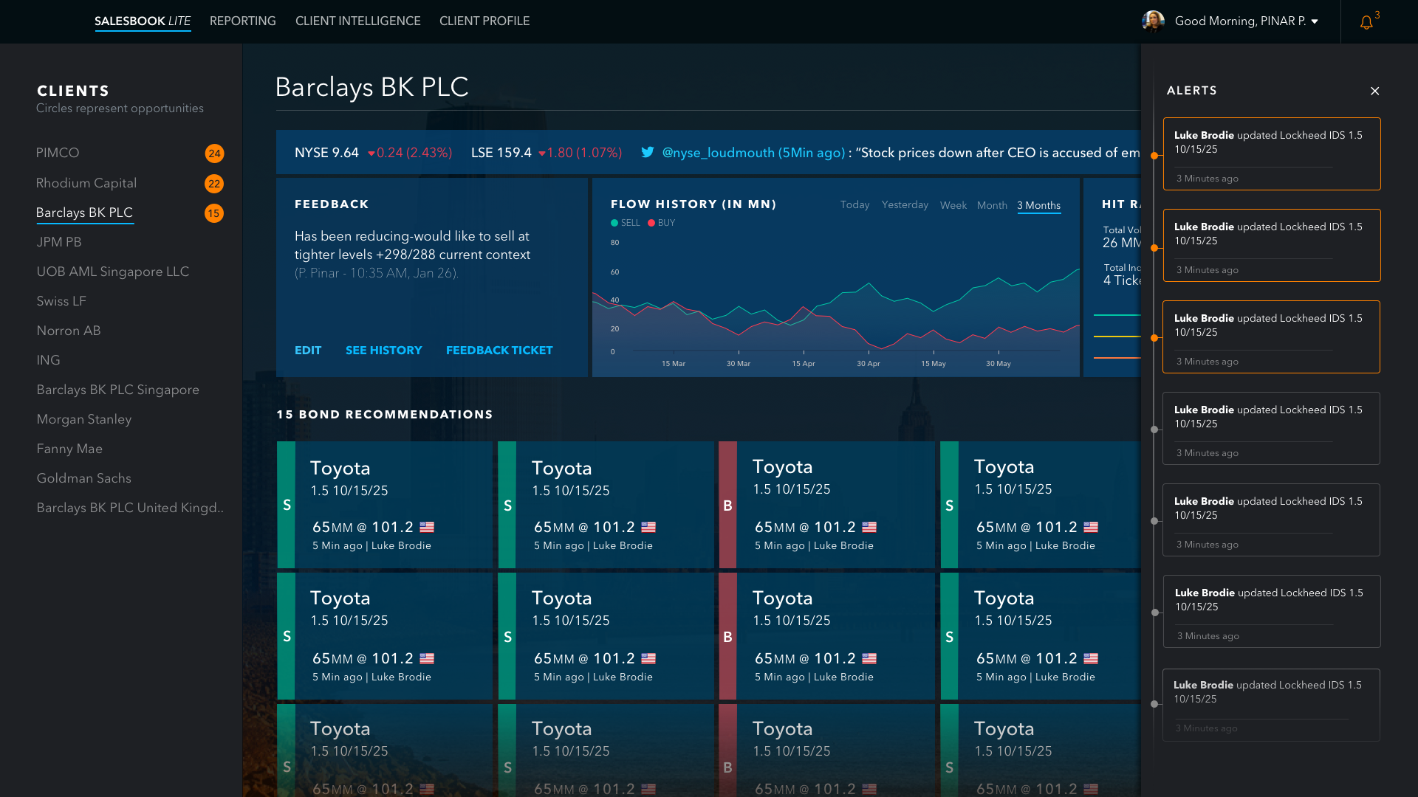Screen dimensions: 1418x797
Task: Open the @nyse_loudmouth tweet handle
Action: pyautogui.click(x=753, y=153)
